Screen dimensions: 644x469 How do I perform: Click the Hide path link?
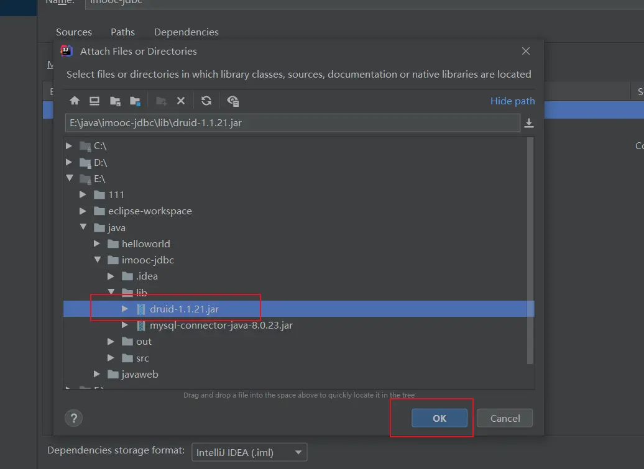[x=512, y=101]
